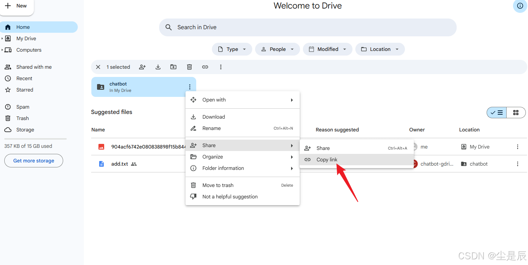The image size is (528, 265).
Task: Switch to list layout view
Action: [x=497, y=113]
